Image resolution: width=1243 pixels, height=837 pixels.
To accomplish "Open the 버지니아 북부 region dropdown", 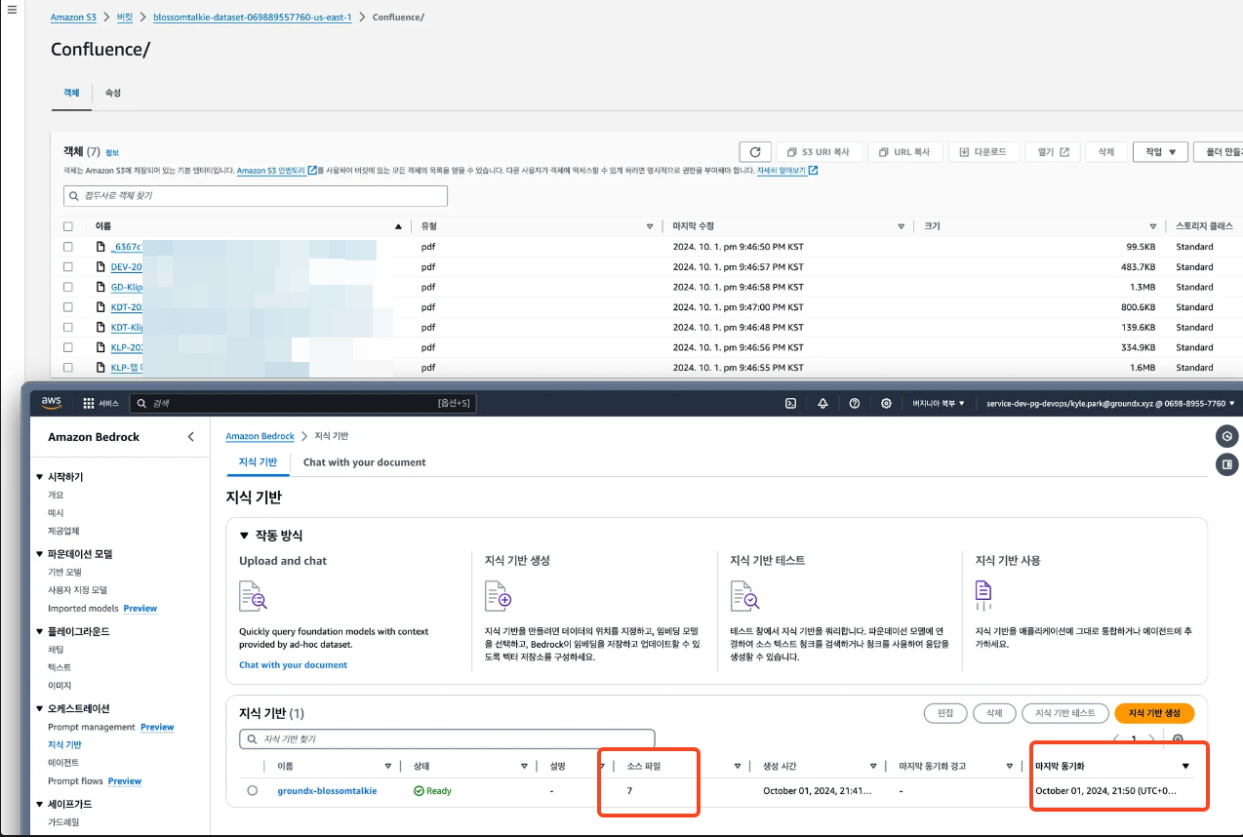I will point(939,403).
